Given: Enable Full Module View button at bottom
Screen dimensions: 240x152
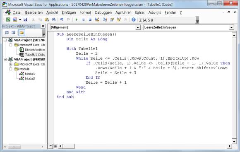Looking at the screenshot, I should coord(55,146).
